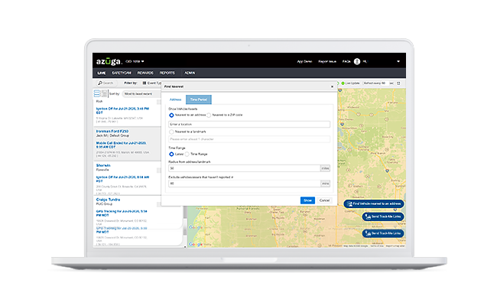
Task: Open the REPORTS menu
Action: pyautogui.click(x=167, y=73)
